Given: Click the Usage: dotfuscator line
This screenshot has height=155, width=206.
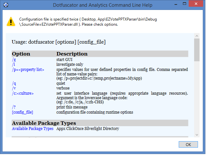Looking at the screenshot, I should 59,42.
